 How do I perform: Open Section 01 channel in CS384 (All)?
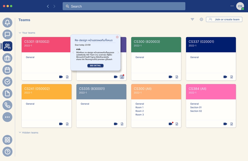(x=196, y=108)
